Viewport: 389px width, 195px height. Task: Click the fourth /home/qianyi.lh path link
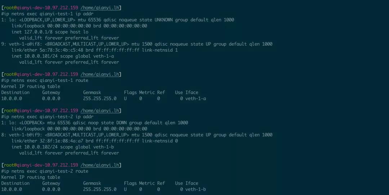click(100, 165)
